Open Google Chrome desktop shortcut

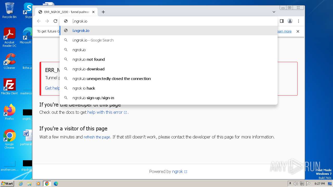[9, 139]
